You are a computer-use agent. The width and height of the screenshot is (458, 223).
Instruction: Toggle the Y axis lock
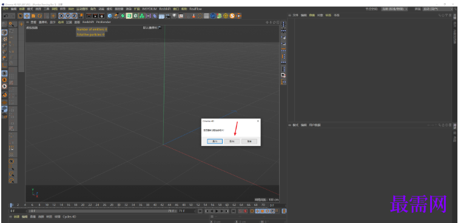tap(68, 16)
